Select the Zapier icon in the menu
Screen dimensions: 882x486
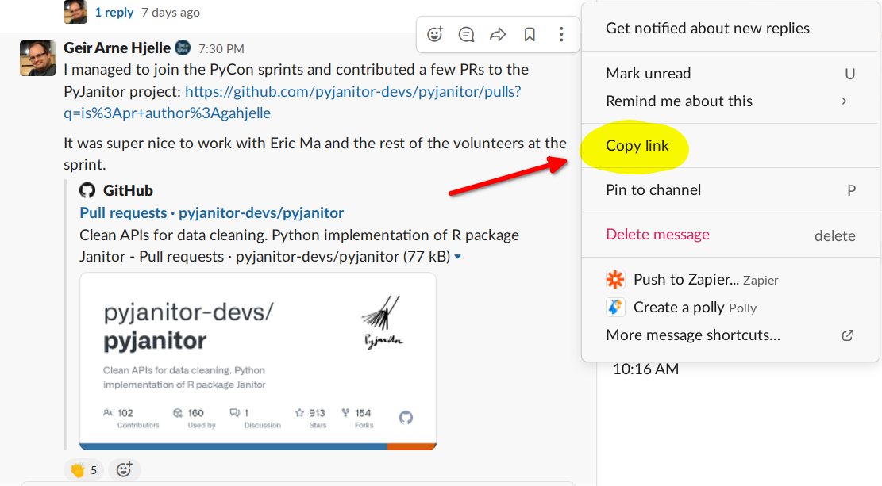click(x=615, y=279)
